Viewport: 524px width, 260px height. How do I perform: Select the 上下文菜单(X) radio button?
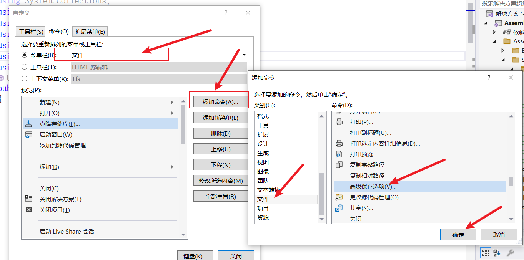[x=25, y=79]
